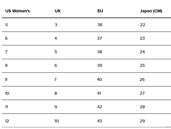Select the "Japan (CM)" column header
The width and height of the screenshot is (171, 129).
click(151, 11)
